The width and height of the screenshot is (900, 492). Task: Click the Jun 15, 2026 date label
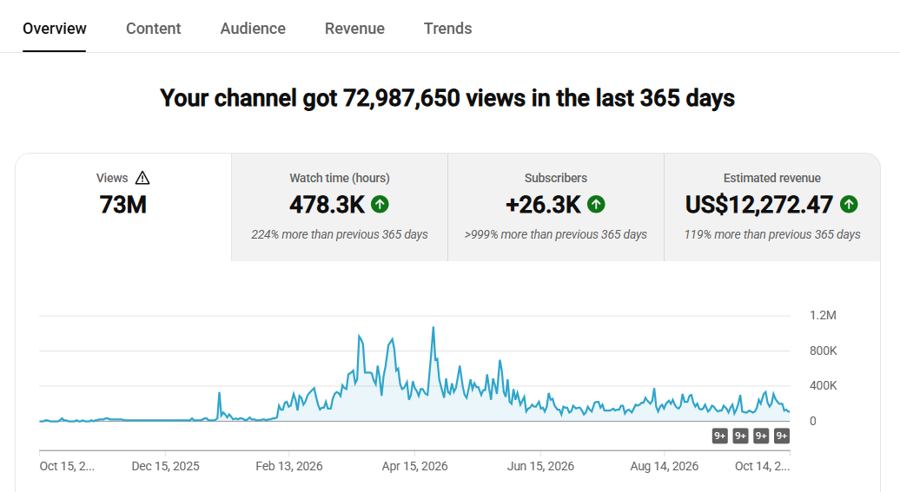[x=540, y=466]
